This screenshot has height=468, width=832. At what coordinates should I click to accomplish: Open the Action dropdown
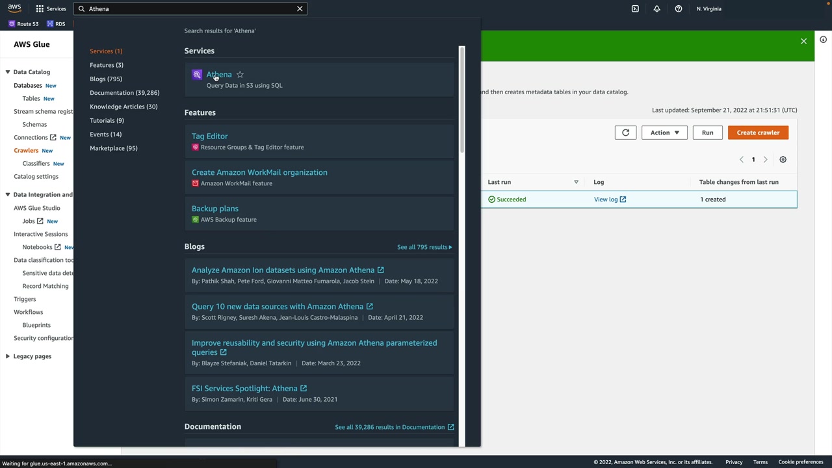(664, 133)
